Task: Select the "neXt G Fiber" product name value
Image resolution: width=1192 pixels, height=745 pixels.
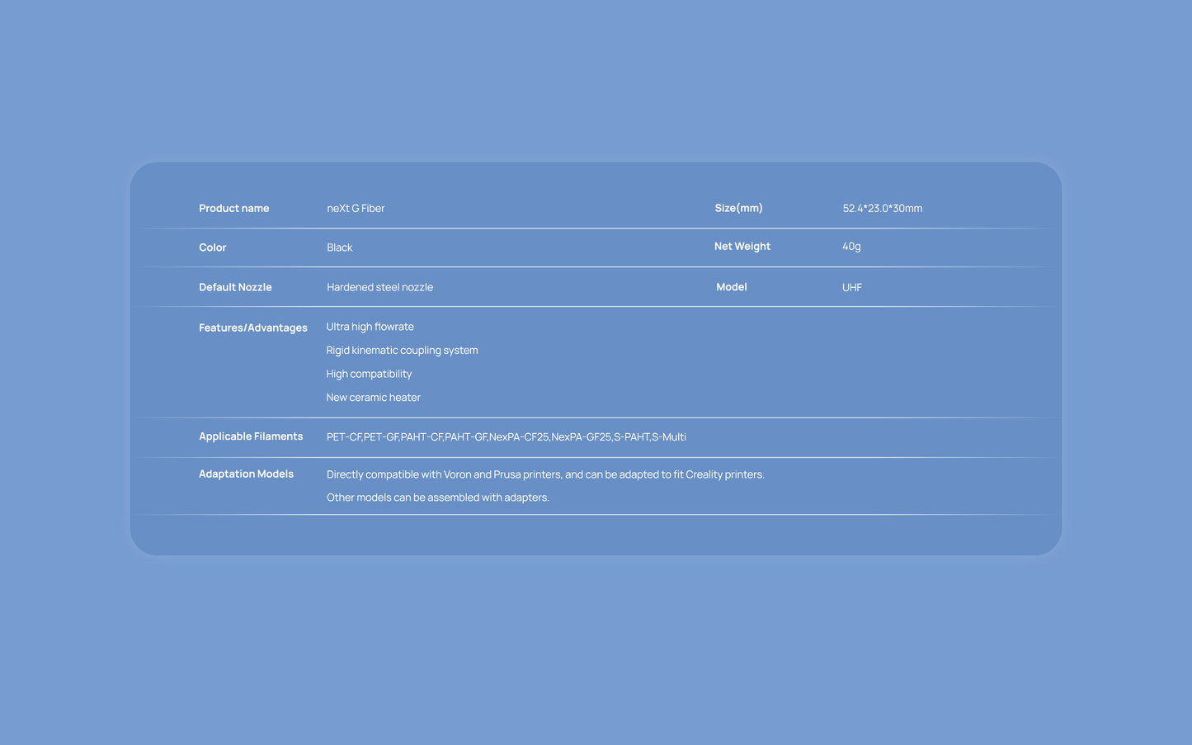Action: click(356, 209)
